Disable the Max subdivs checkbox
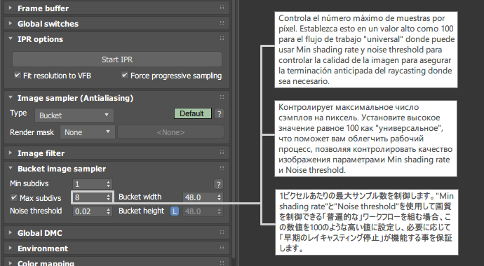This screenshot has height=266, width=484. pyautogui.click(x=13, y=197)
